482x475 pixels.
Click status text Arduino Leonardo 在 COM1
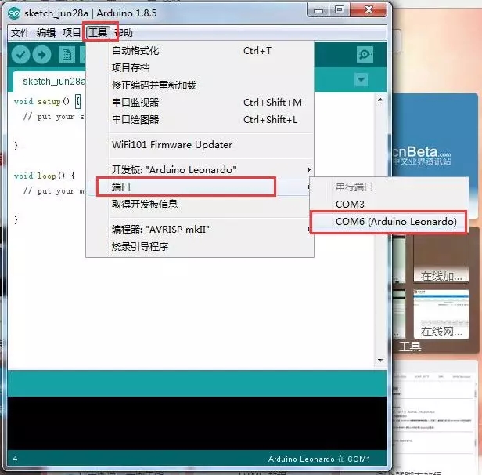point(319,459)
